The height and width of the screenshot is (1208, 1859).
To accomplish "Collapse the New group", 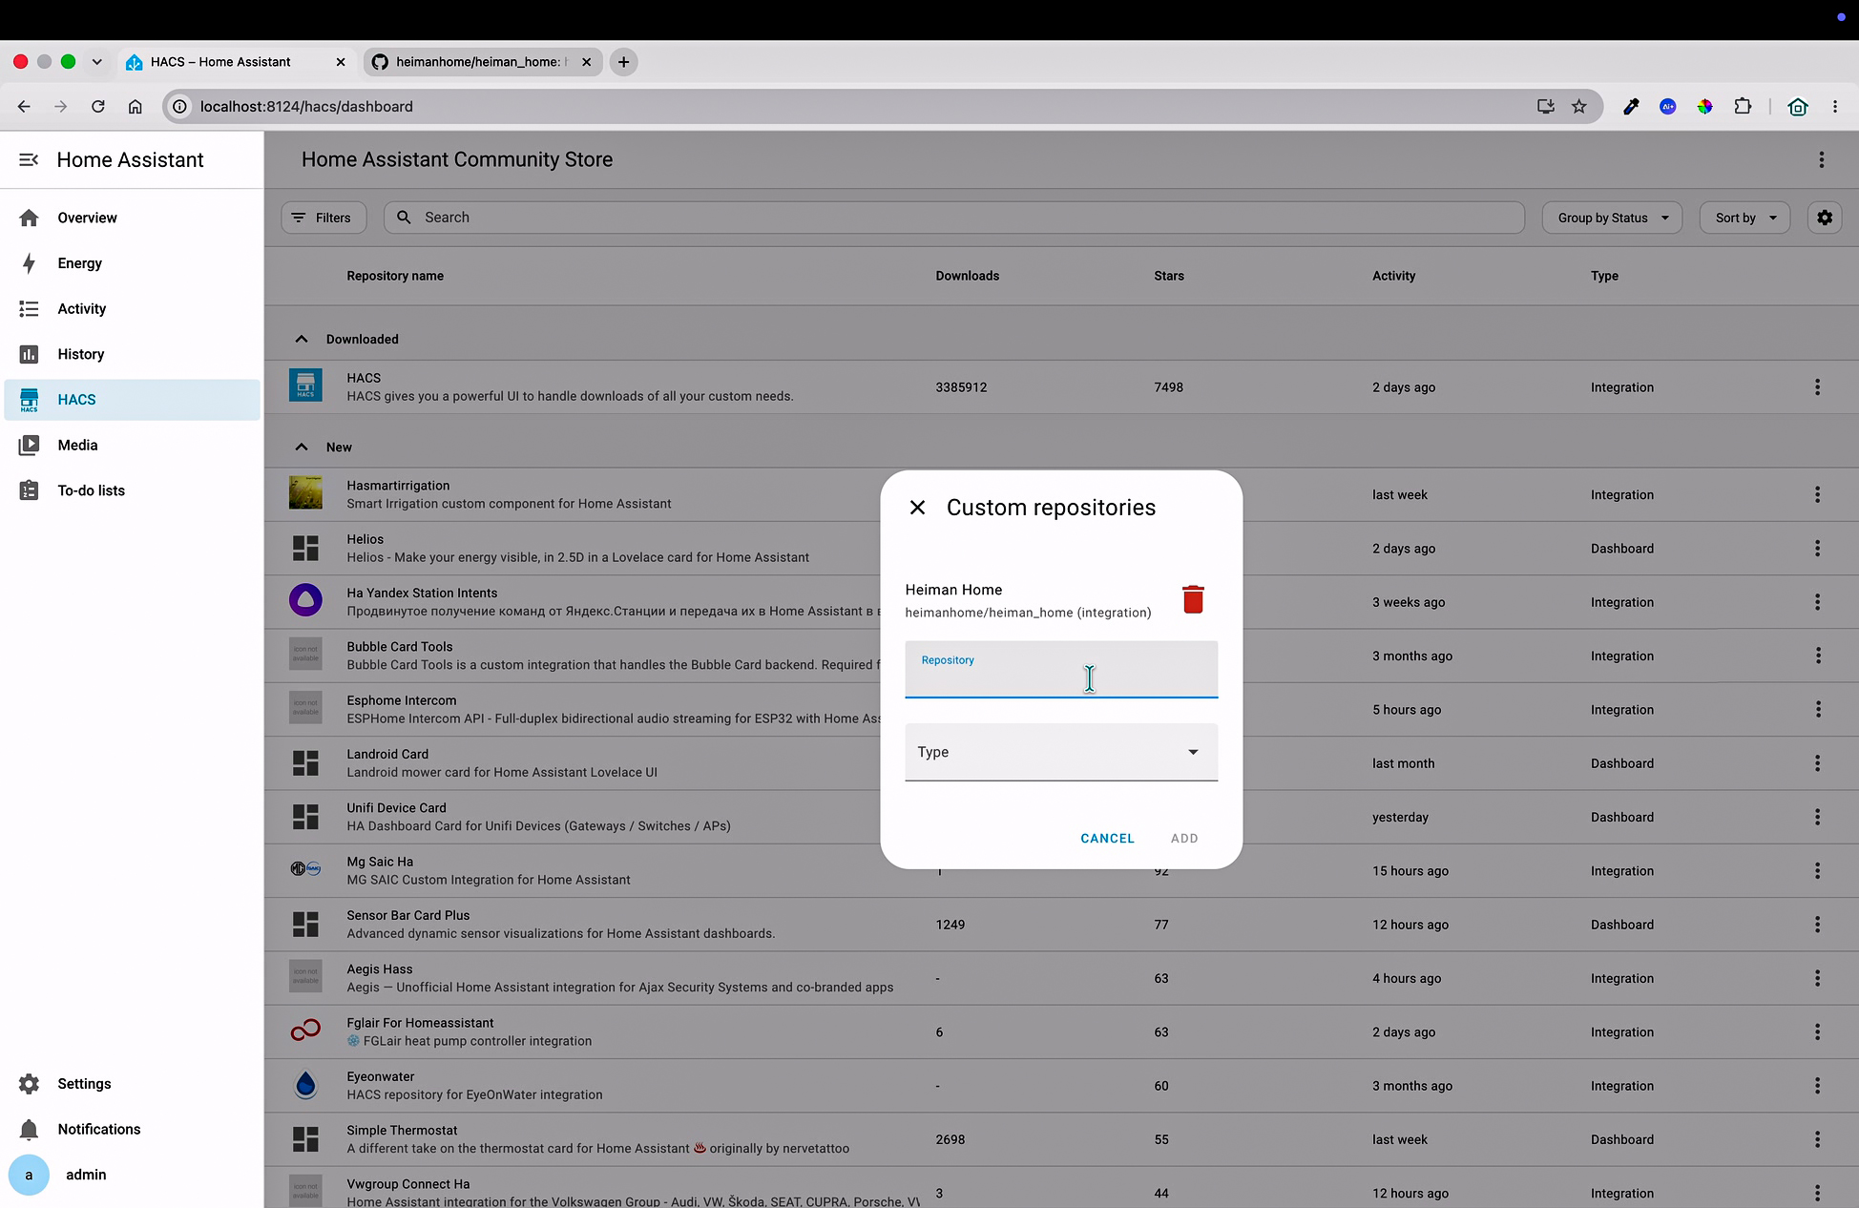I will [x=302, y=447].
